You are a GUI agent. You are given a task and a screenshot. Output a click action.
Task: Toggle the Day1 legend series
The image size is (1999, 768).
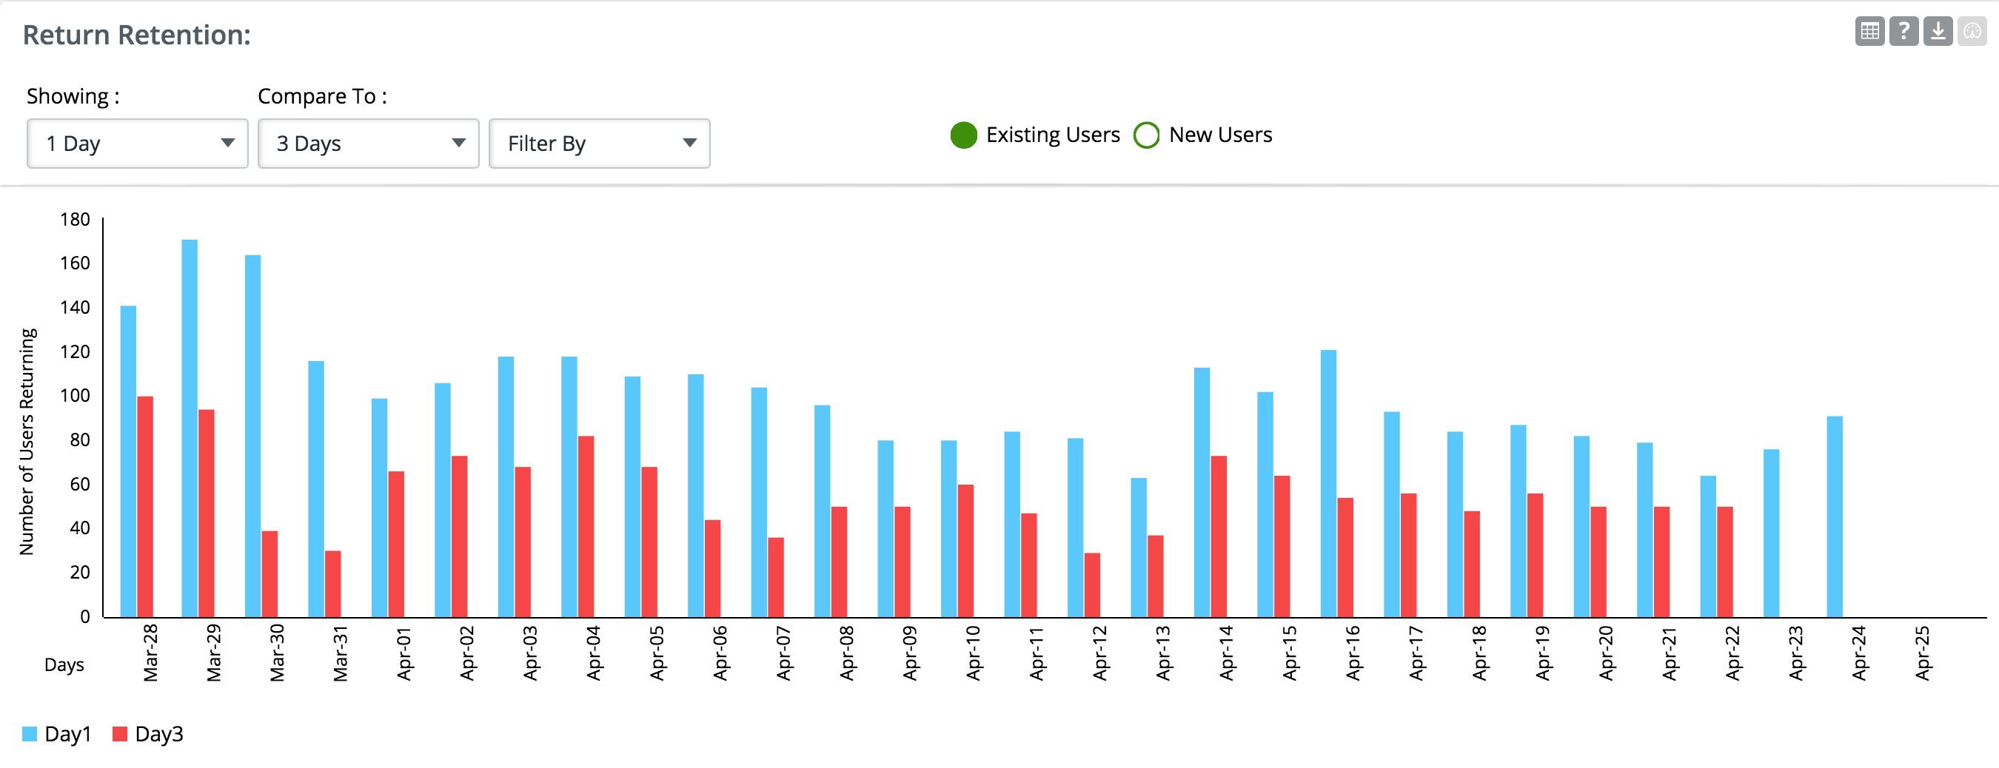(x=57, y=735)
